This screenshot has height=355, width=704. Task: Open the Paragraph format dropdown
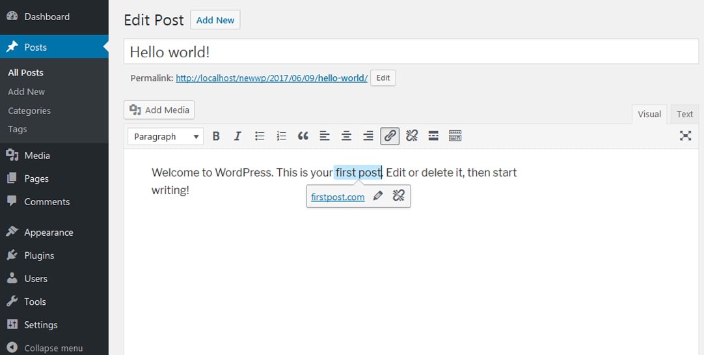click(x=166, y=137)
